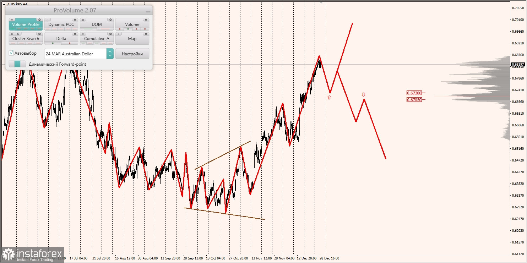This screenshot has width=527, height=263.
Task: Click the 28 Dec 16:00 time label
Action: 329,258
